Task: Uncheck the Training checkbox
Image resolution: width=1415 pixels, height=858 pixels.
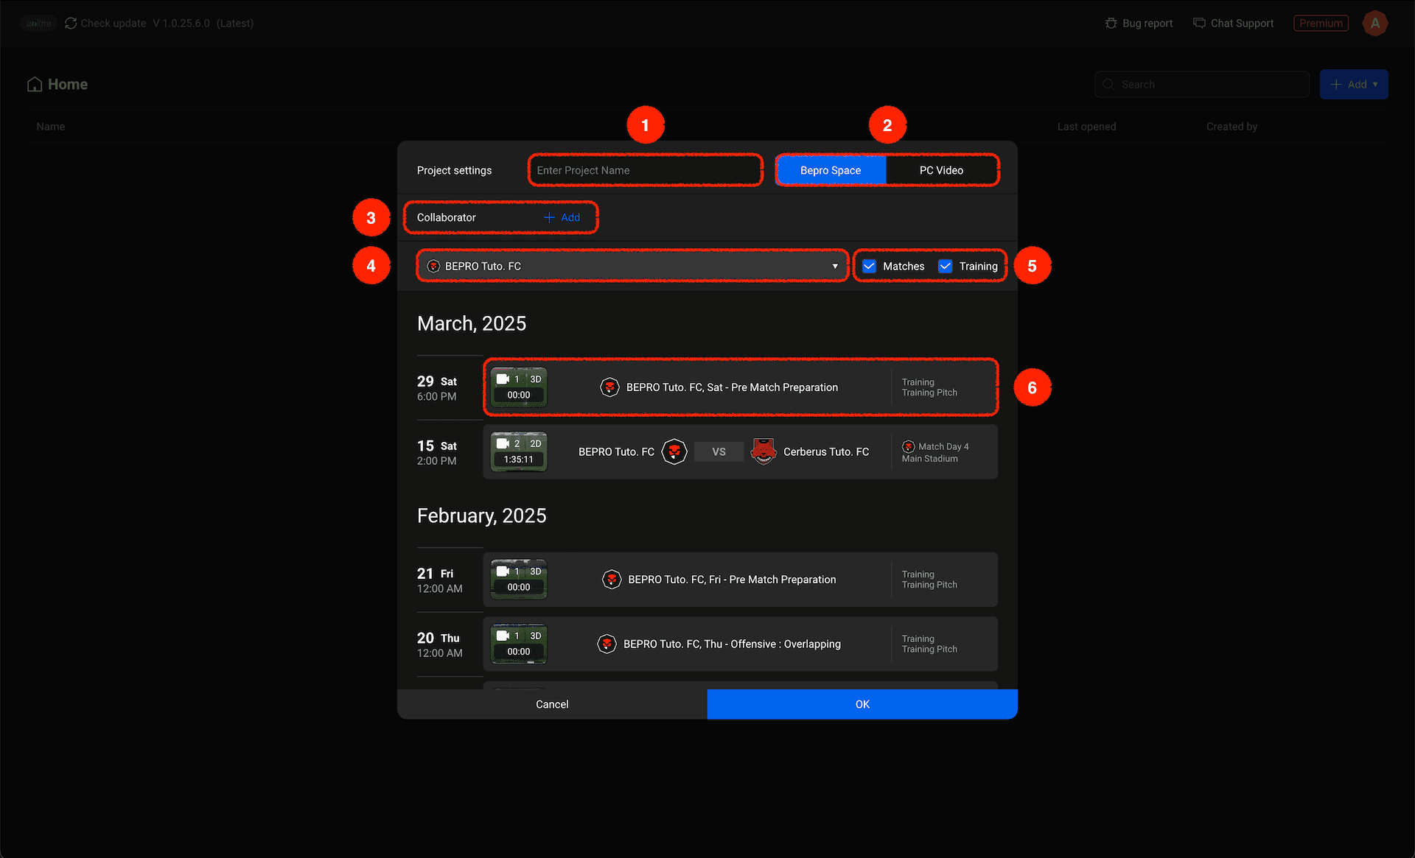Action: point(945,266)
